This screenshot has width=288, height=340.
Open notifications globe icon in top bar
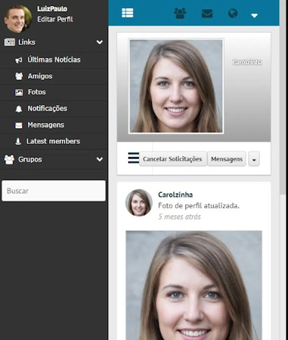[233, 13]
